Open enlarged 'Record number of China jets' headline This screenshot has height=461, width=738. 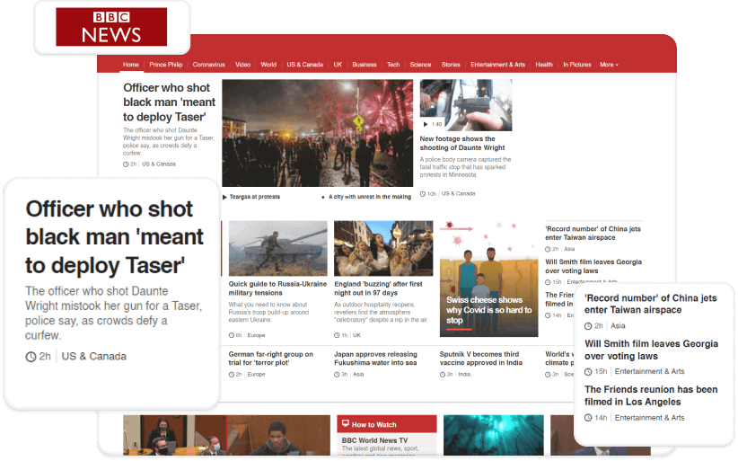pyautogui.click(x=650, y=304)
